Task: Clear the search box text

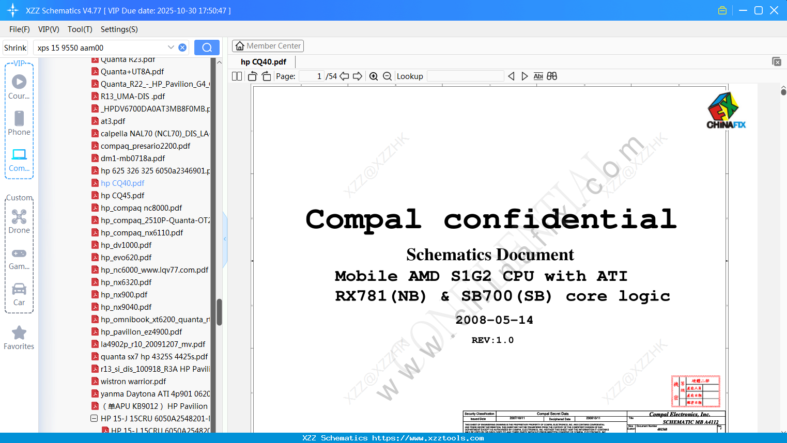Action: (x=182, y=48)
